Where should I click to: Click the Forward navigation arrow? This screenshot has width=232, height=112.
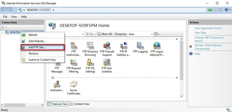[10, 10]
